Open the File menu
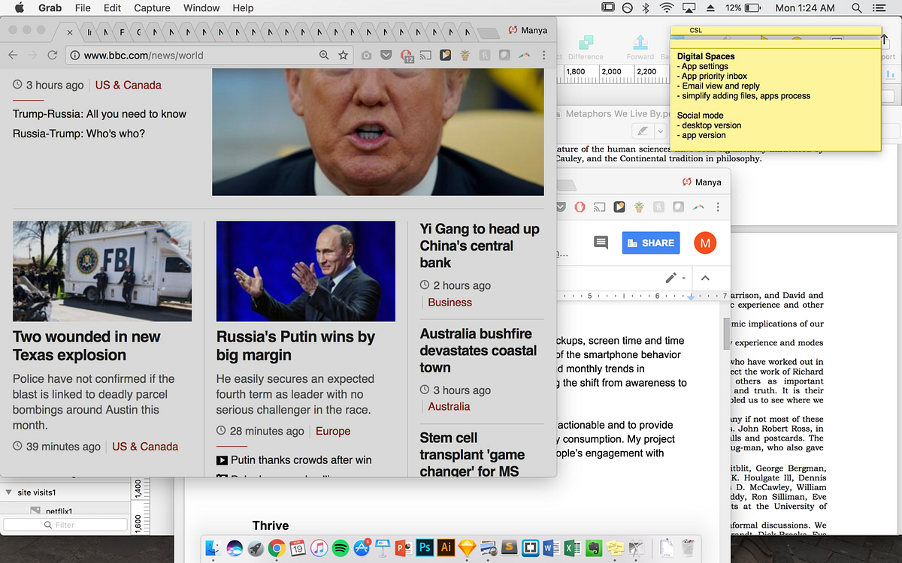This screenshot has width=902, height=563. (83, 8)
